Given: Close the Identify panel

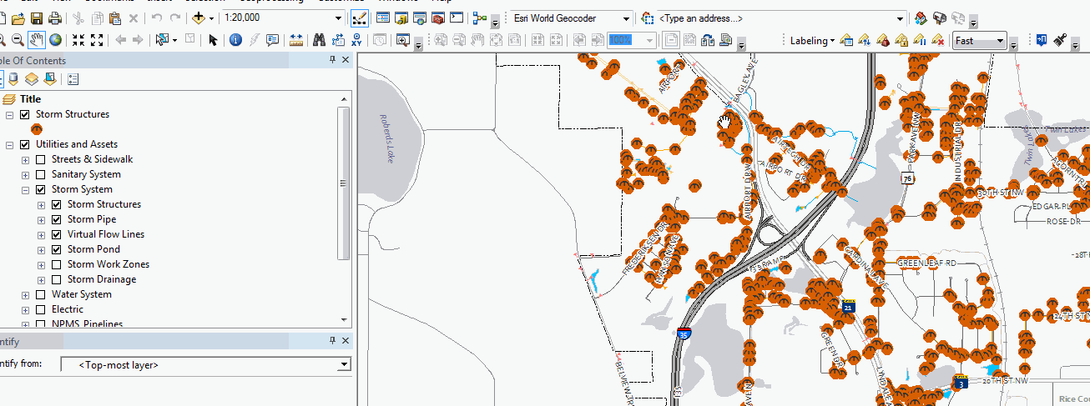Looking at the screenshot, I should click(346, 341).
